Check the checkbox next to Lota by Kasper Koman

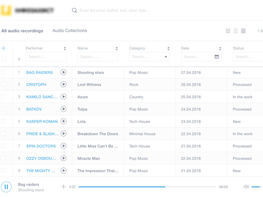coord(4,121)
